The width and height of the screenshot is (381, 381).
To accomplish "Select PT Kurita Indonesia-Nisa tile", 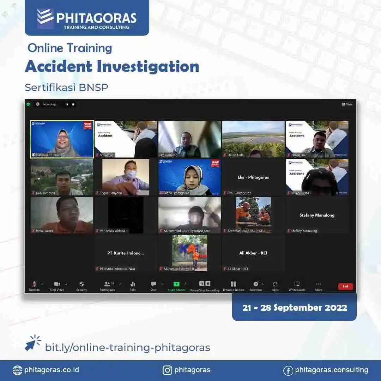I will click(x=126, y=253).
